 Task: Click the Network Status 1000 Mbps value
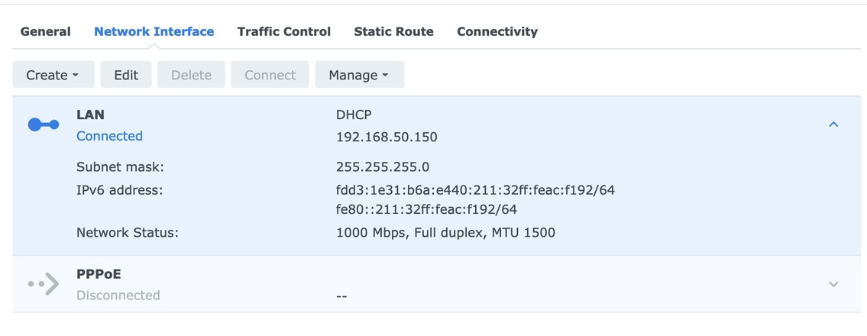click(445, 232)
